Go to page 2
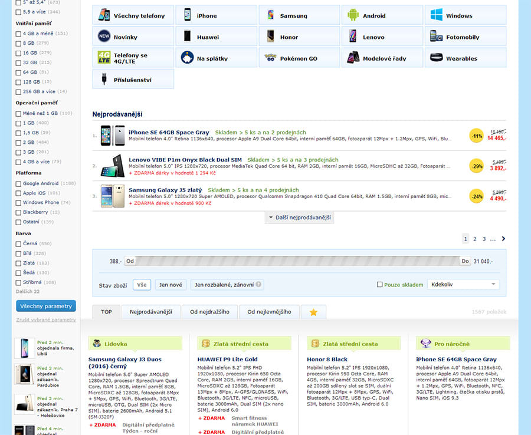This screenshot has height=435, width=531. [475, 239]
